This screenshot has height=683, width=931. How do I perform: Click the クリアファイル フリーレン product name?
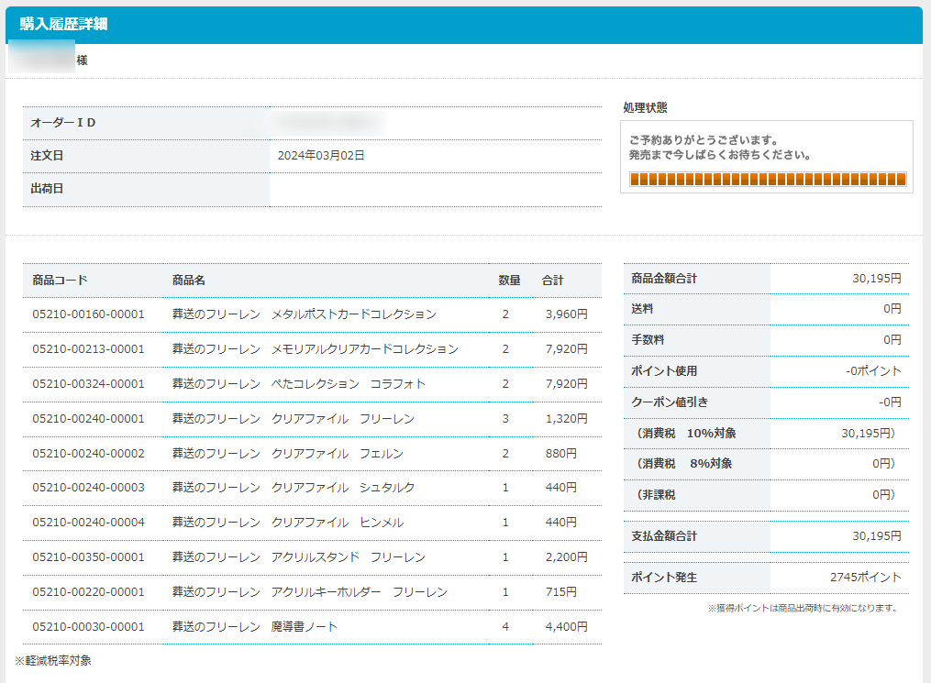point(343,419)
